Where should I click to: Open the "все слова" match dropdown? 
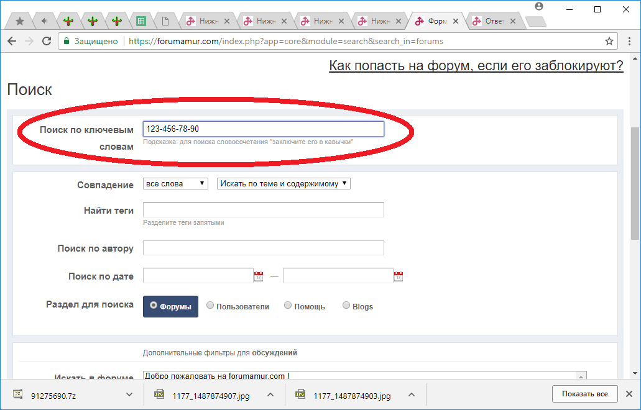point(175,184)
